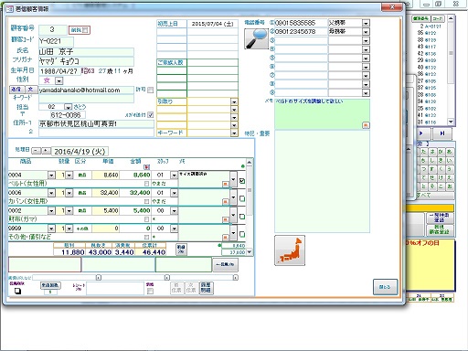Click the 前伝票 button
This screenshot has height=351, width=468.
(176, 288)
